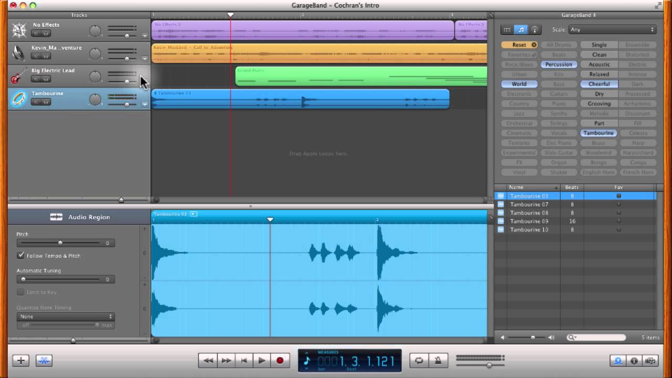Click the region loop icon beside Tambourine 03 header

[x=193, y=214]
